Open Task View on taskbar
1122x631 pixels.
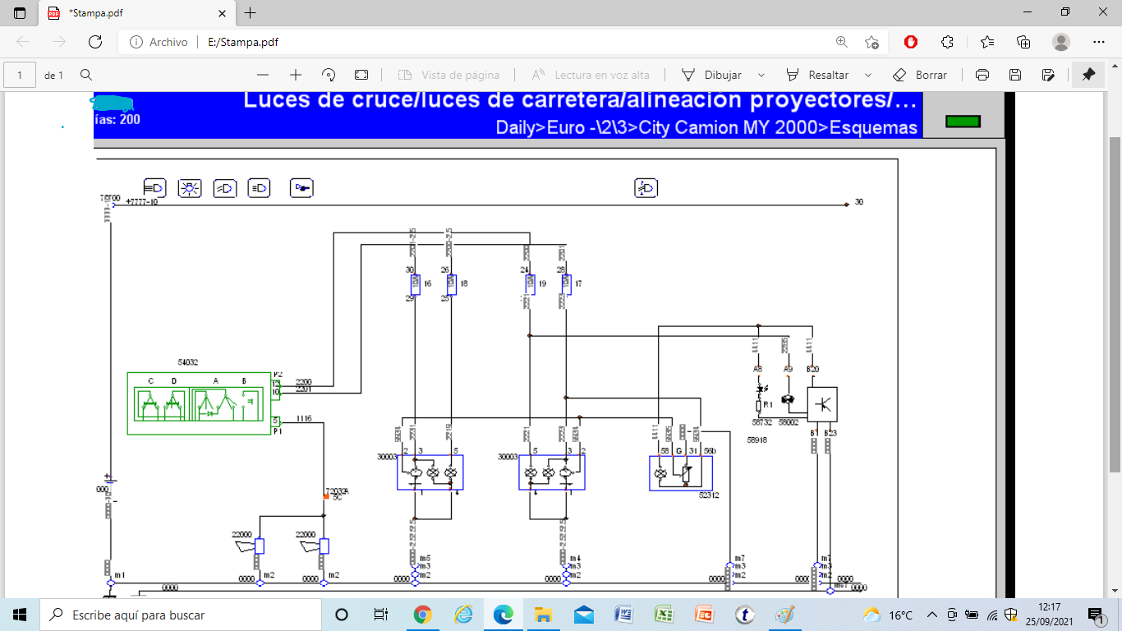click(380, 615)
